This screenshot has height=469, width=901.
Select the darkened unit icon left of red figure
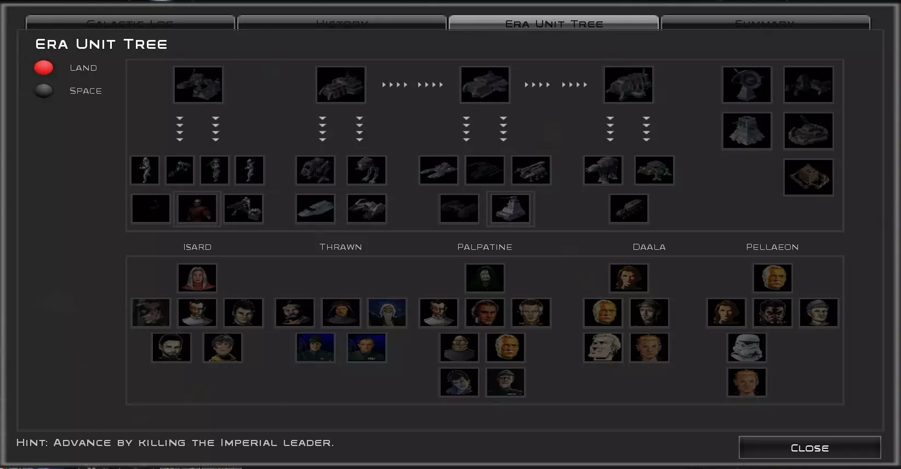pos(151,208)
